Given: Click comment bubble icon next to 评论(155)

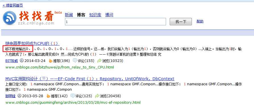Looking at the screenshot, I should click(75, 61).
